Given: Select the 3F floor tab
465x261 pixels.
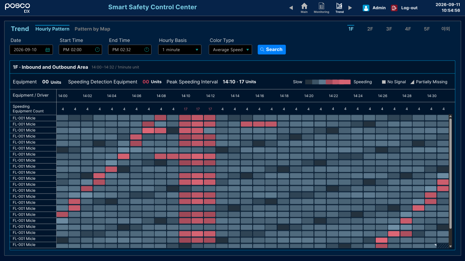Looking at the screenshot, I should pos(389,29).
